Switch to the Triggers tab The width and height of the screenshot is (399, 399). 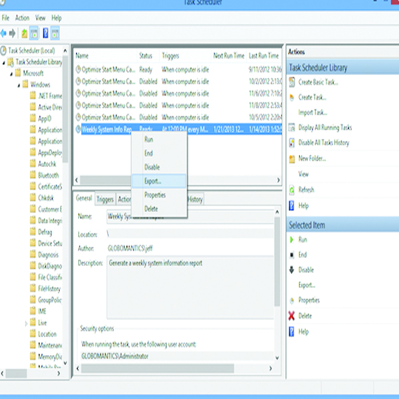point(105,199)
